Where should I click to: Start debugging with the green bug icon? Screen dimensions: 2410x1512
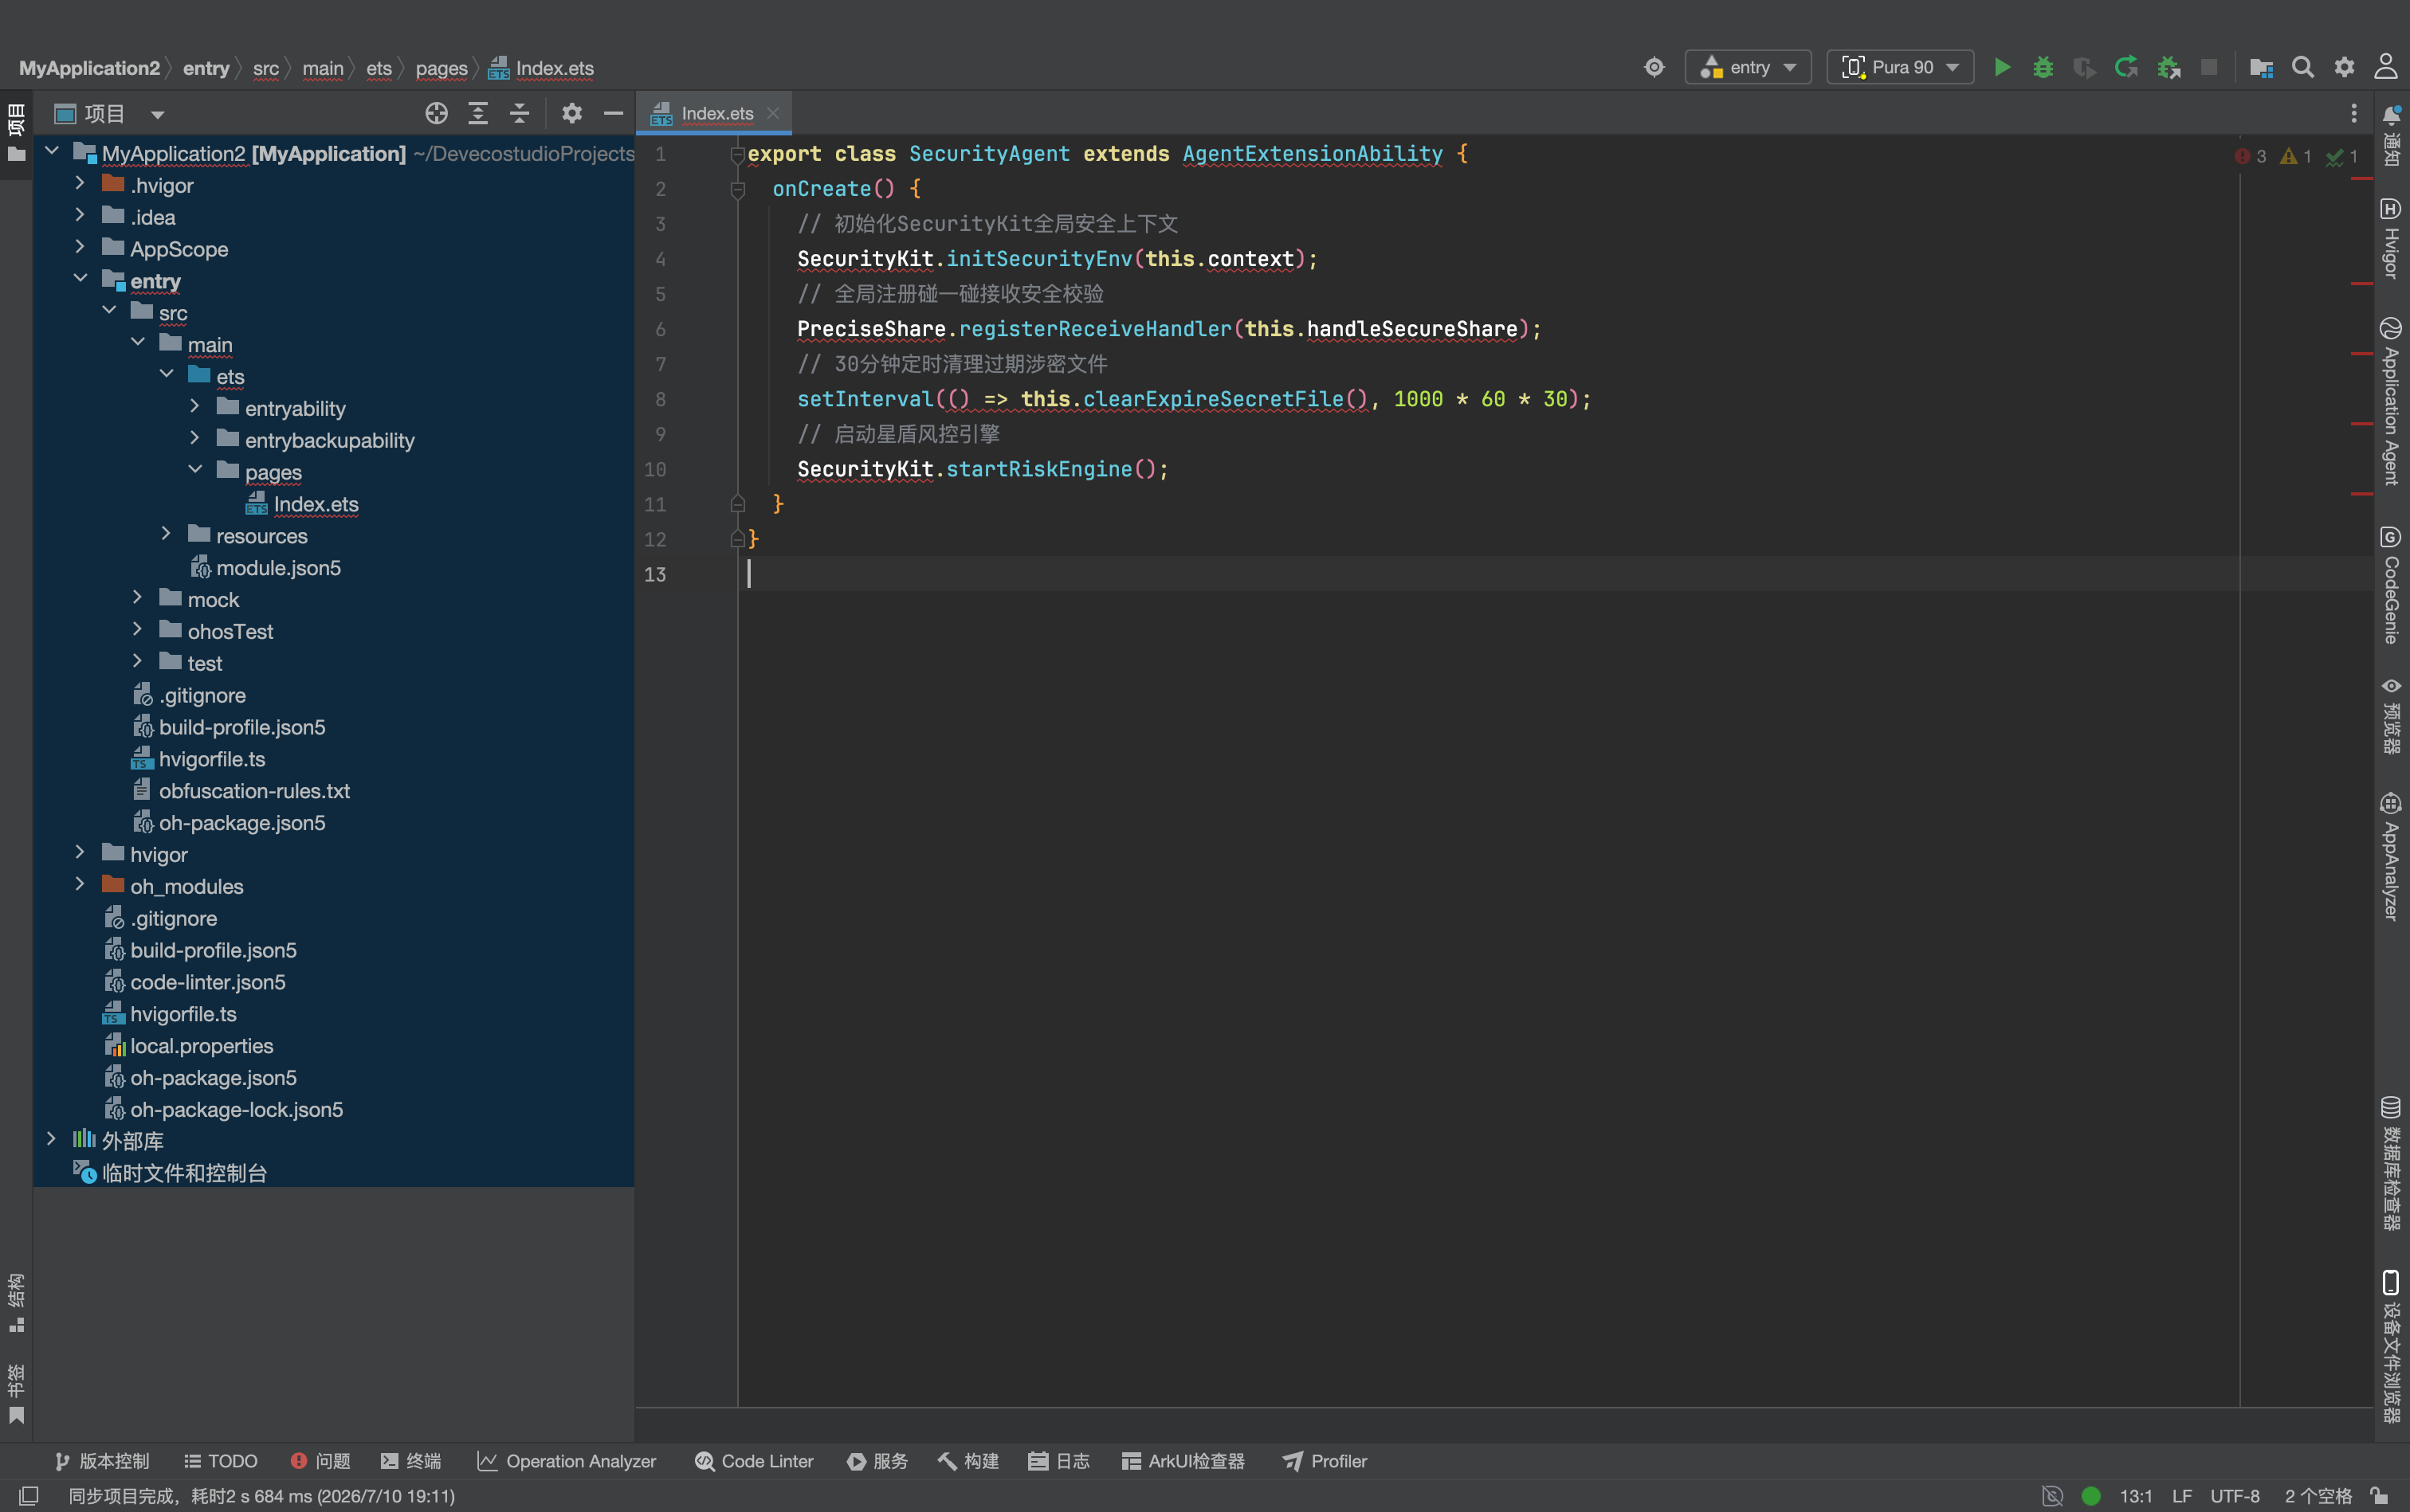(x=2043, y=67)
